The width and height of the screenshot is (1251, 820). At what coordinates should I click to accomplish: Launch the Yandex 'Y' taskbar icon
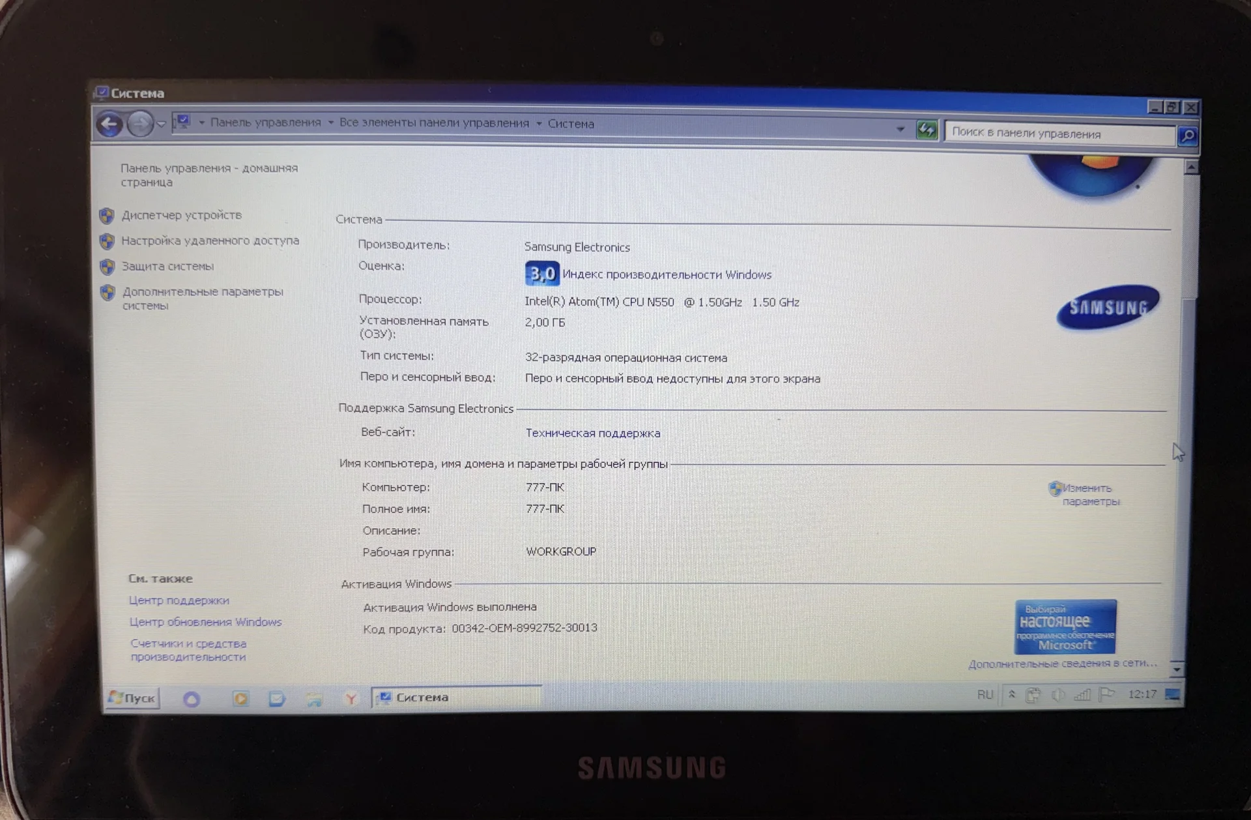351,699
